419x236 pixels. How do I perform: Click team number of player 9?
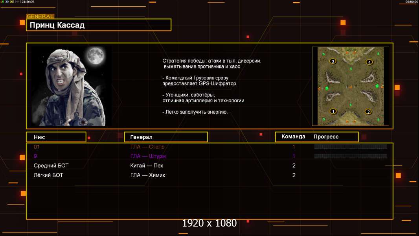pyautogui.click(x=294, y=156)
